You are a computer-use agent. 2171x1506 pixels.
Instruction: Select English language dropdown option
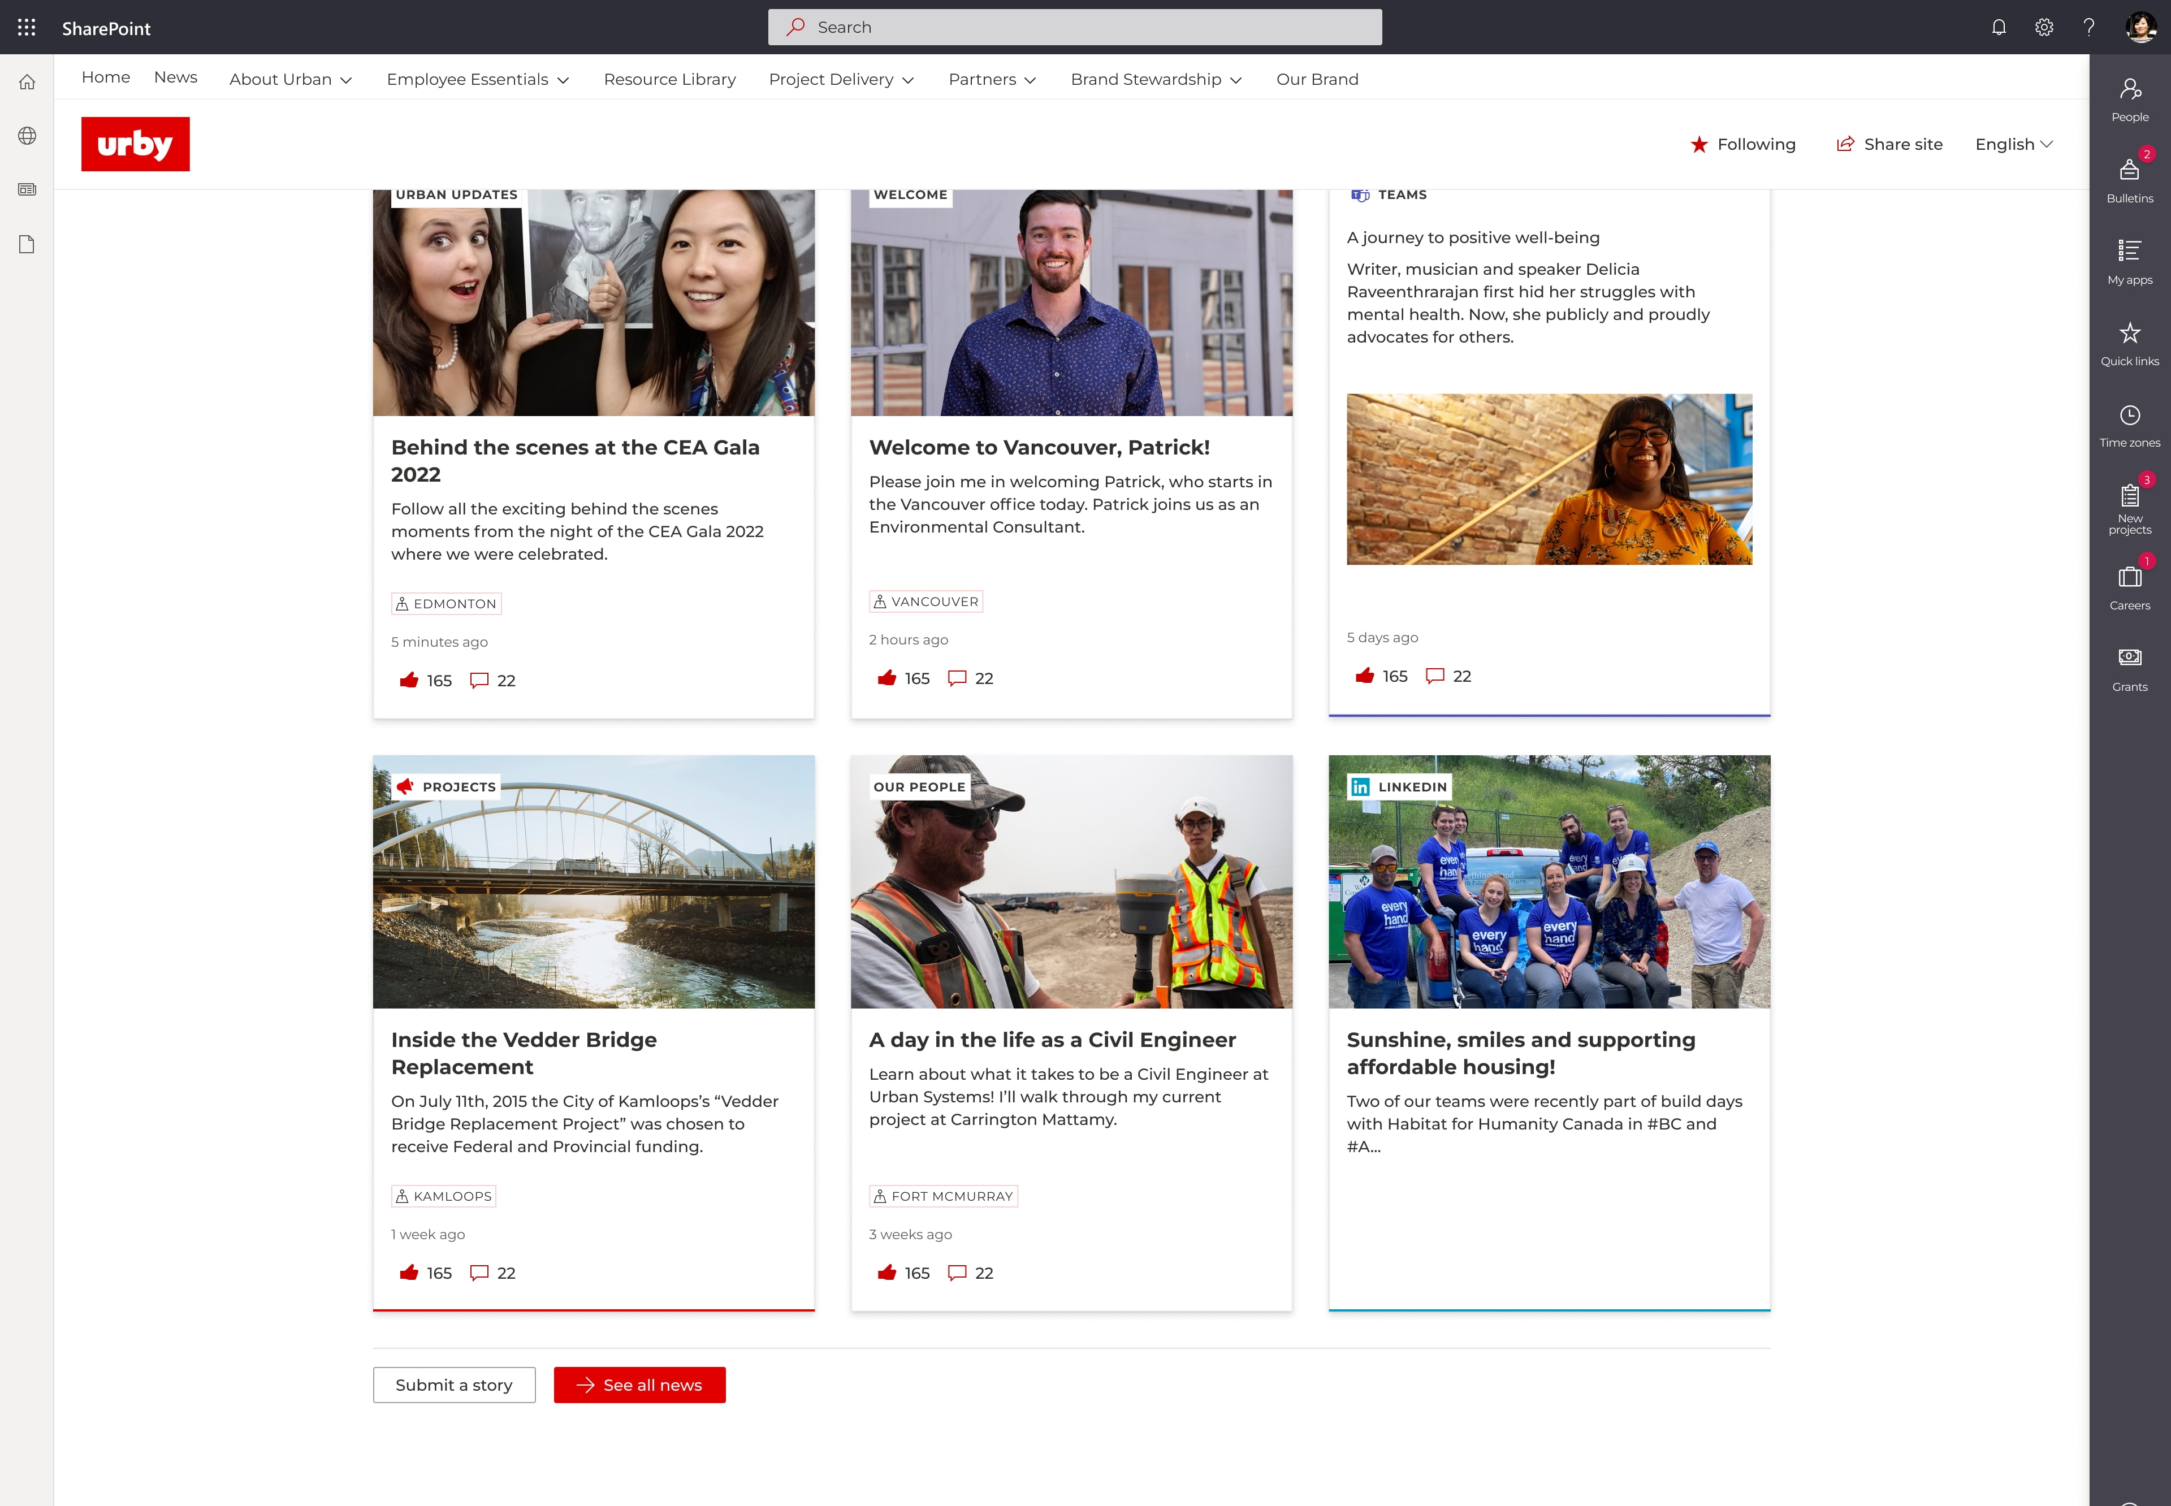(x=2014, y=144)
